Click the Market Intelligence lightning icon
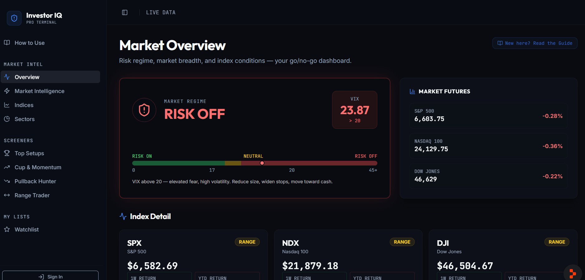 coord(7,91)
